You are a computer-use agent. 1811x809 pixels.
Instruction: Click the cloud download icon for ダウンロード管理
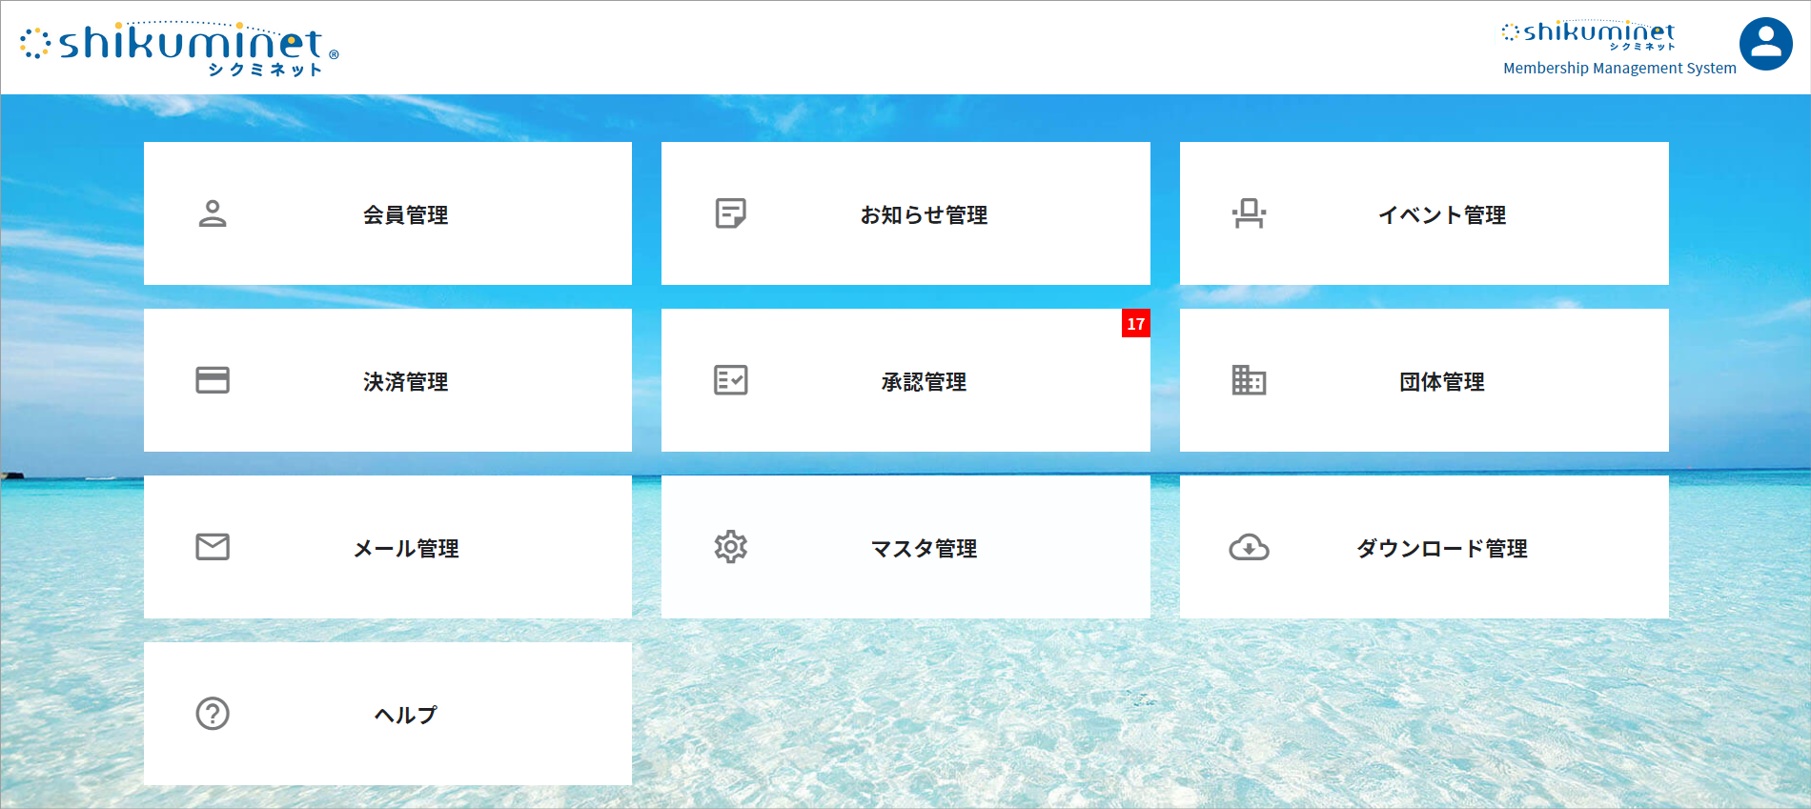(x=1249, y=548)
